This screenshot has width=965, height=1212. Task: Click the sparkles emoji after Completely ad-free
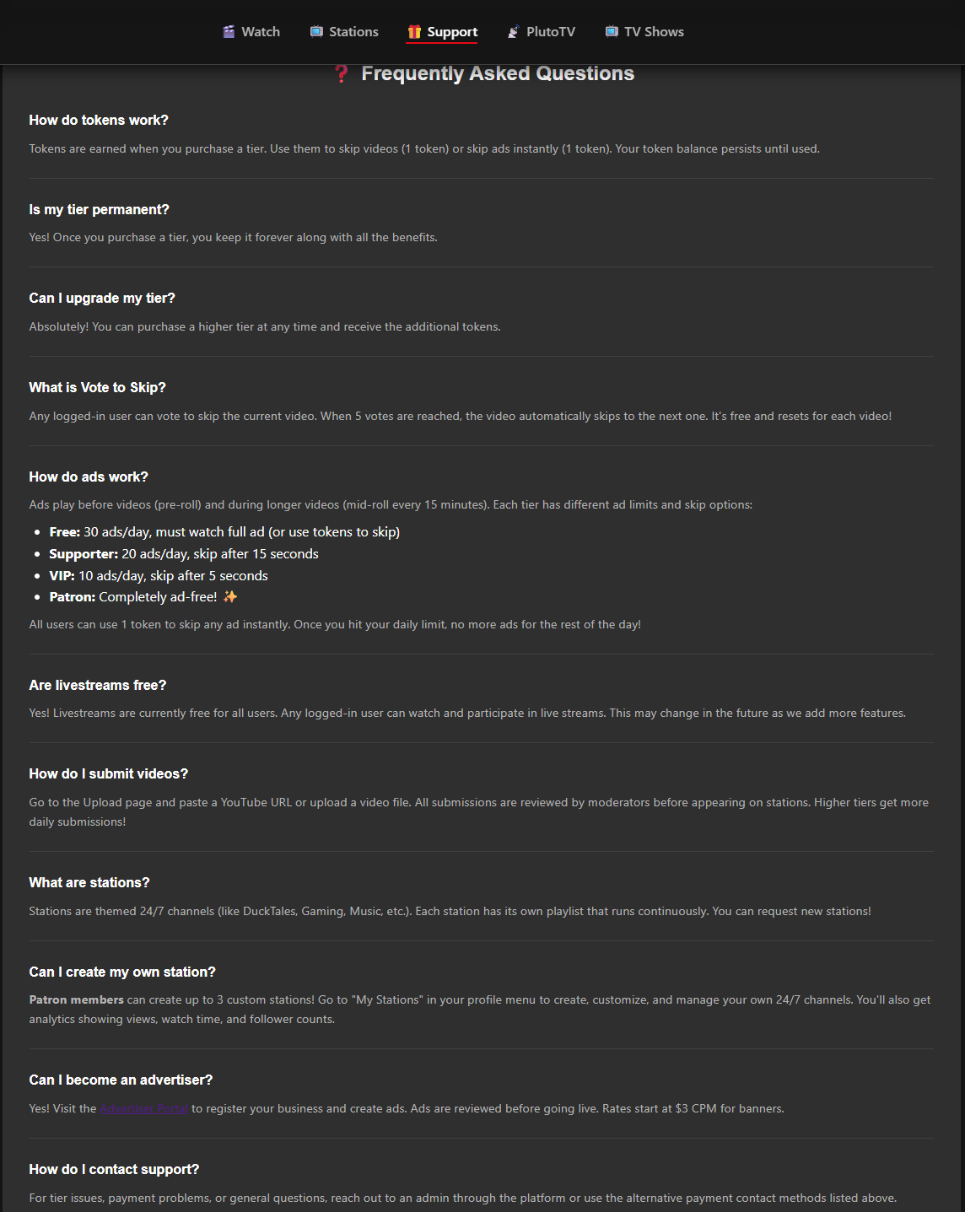pyautogui.click(x=229, y=596)
